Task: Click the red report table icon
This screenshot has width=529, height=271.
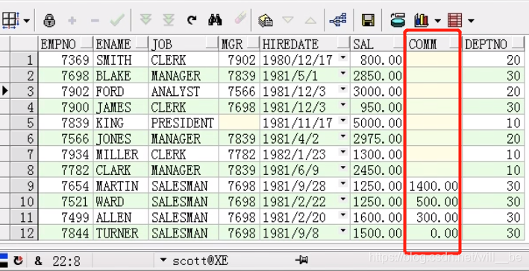Action: point(454,20)
